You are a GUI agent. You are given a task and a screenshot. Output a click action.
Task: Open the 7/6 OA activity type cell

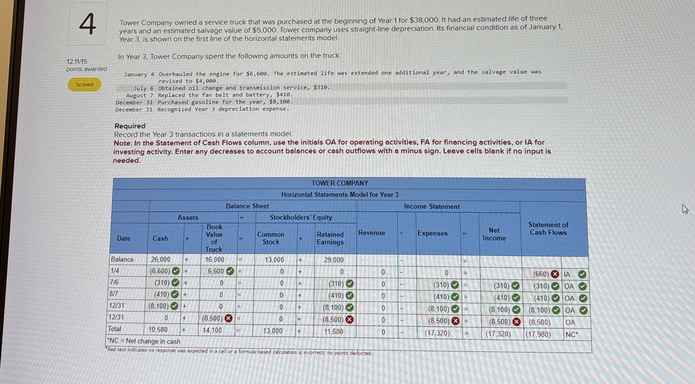[x=569, y=286]
